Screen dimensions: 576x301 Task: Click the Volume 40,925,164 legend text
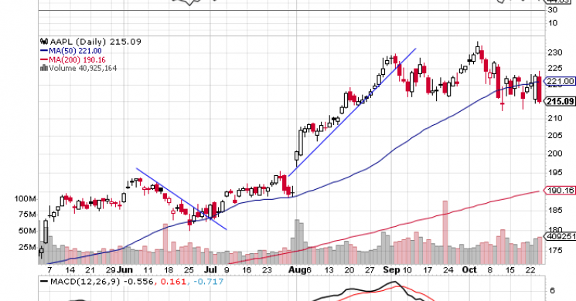(83, 68)
